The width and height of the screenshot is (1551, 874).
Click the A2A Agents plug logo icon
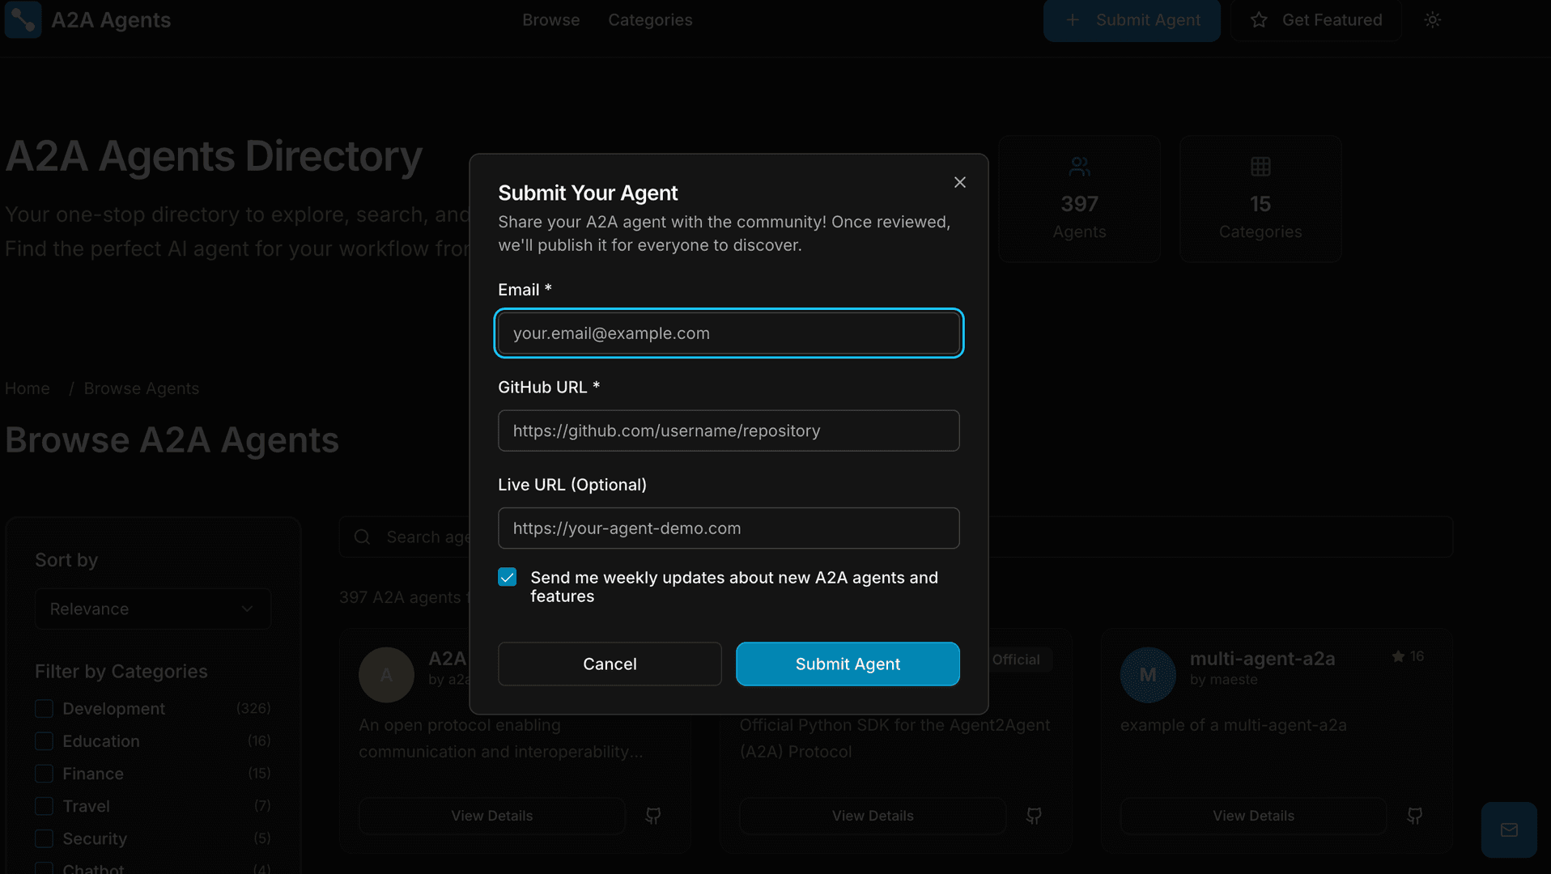pyautogui.click(x=22, y=20)
